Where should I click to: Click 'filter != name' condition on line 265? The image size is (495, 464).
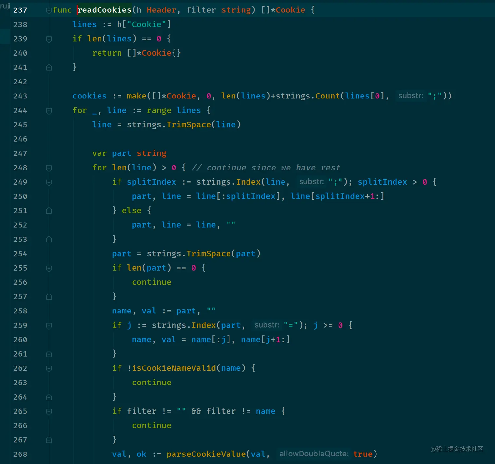(241, 411)
